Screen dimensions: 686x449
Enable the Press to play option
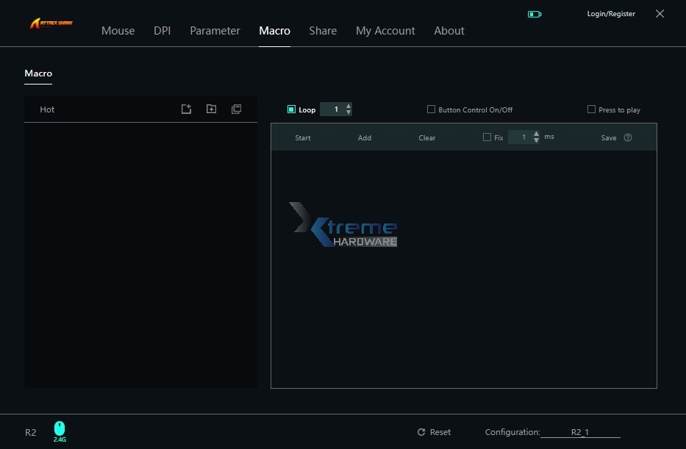point(591,109)
